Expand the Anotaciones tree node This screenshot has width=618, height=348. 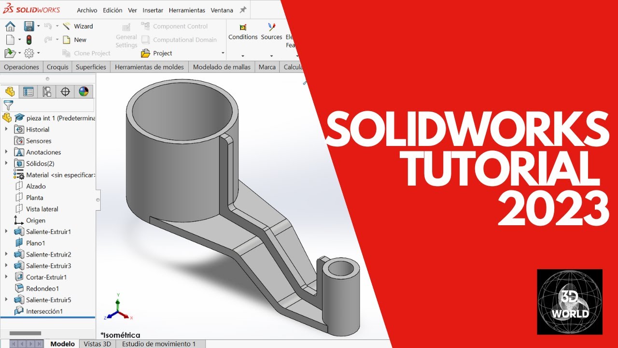click(6, 152)
